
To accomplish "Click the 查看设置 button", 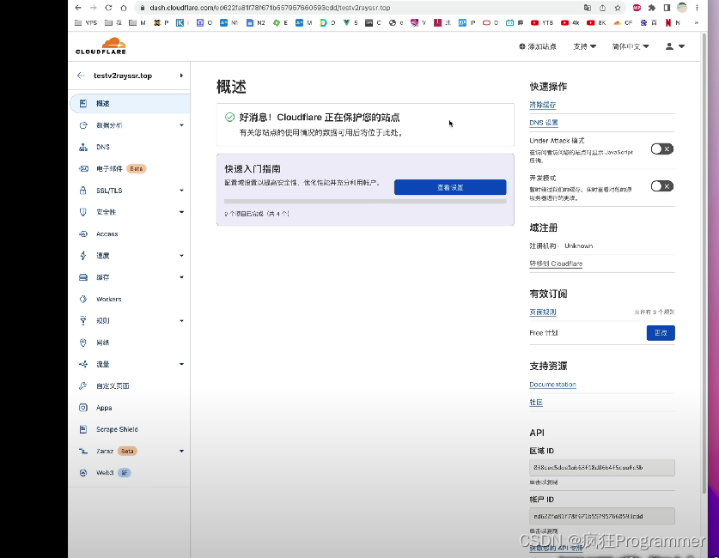I will point(449,186).
